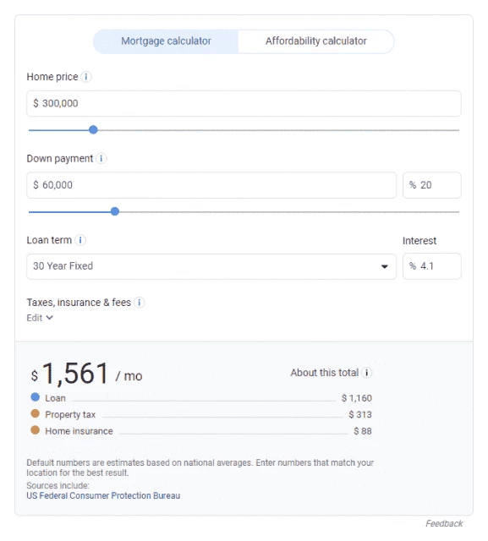Click the loan term dropdown arrow
The image size is (488, 541).
coord(385,266)
